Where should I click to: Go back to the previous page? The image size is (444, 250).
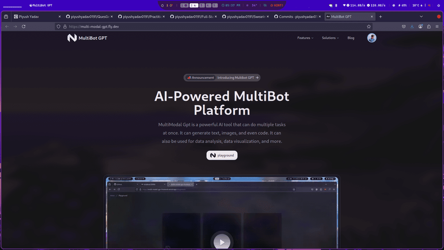click(x=7, y=27)
